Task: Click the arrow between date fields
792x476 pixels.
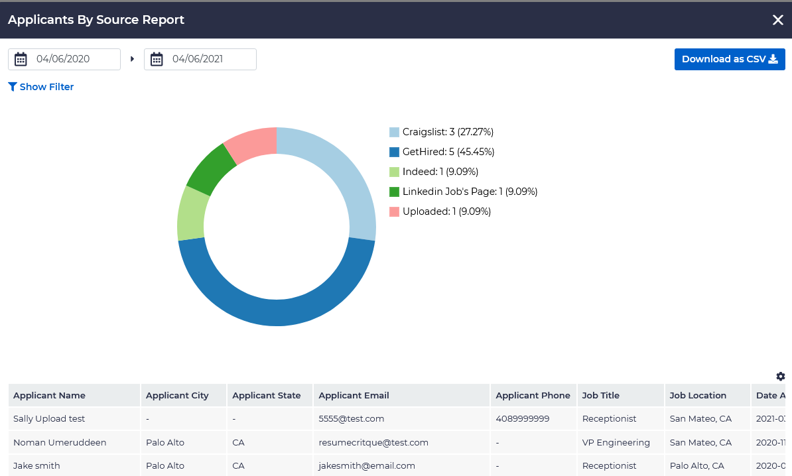Action: coord(132,59)
